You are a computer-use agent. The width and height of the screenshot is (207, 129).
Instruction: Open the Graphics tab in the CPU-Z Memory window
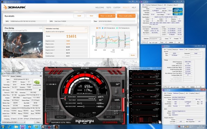tap(191, 49)
